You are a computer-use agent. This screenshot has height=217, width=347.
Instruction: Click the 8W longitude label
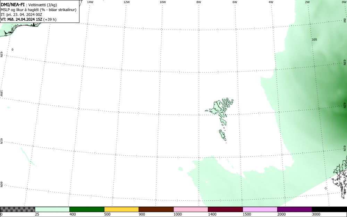click(x=199, y=2)
